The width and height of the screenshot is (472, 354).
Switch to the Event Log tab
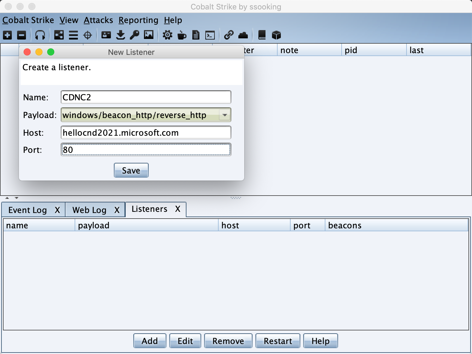click(x=27, y=210)
